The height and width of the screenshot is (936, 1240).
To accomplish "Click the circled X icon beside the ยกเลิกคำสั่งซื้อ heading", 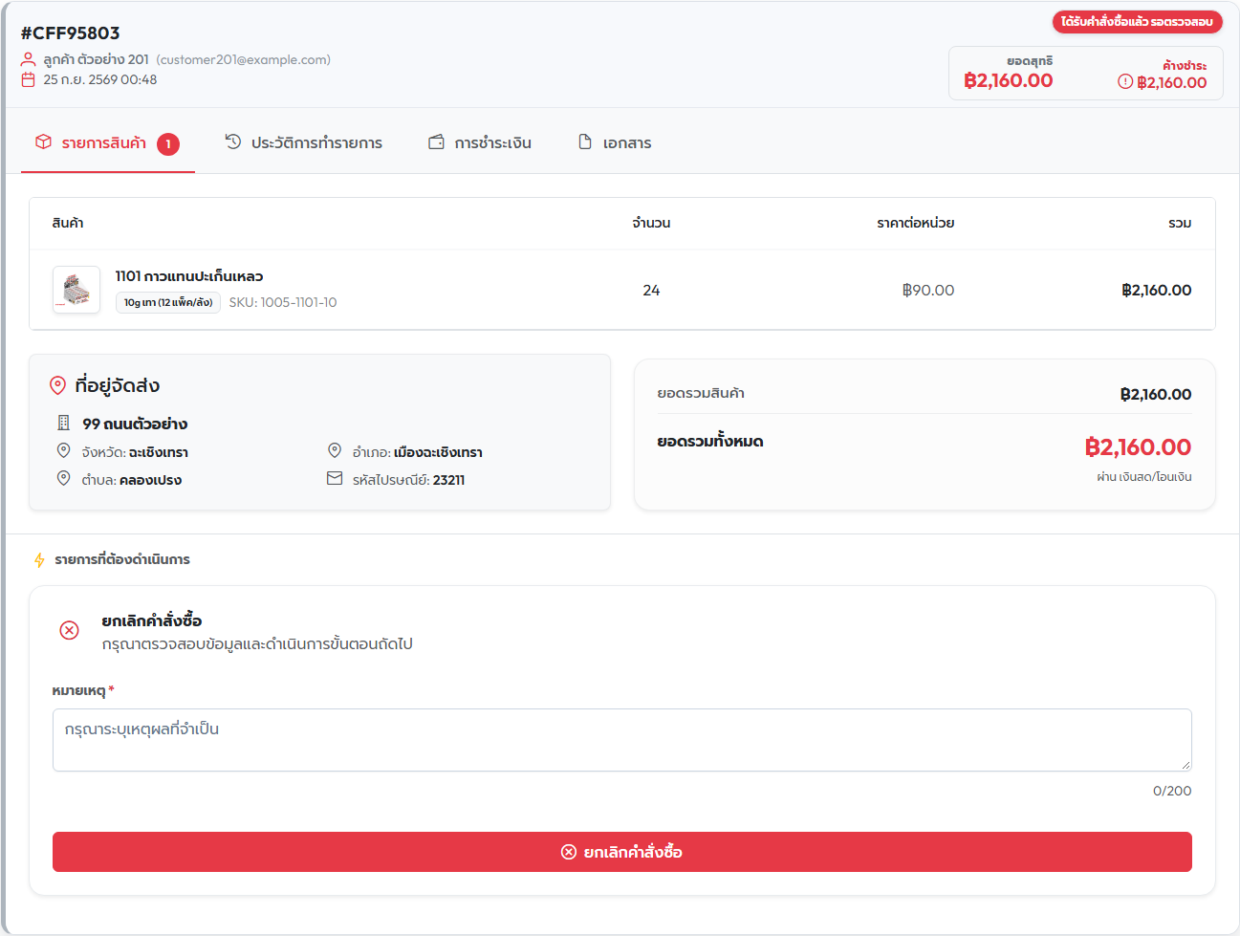I will pyautogui.click(x=70, y=630).
